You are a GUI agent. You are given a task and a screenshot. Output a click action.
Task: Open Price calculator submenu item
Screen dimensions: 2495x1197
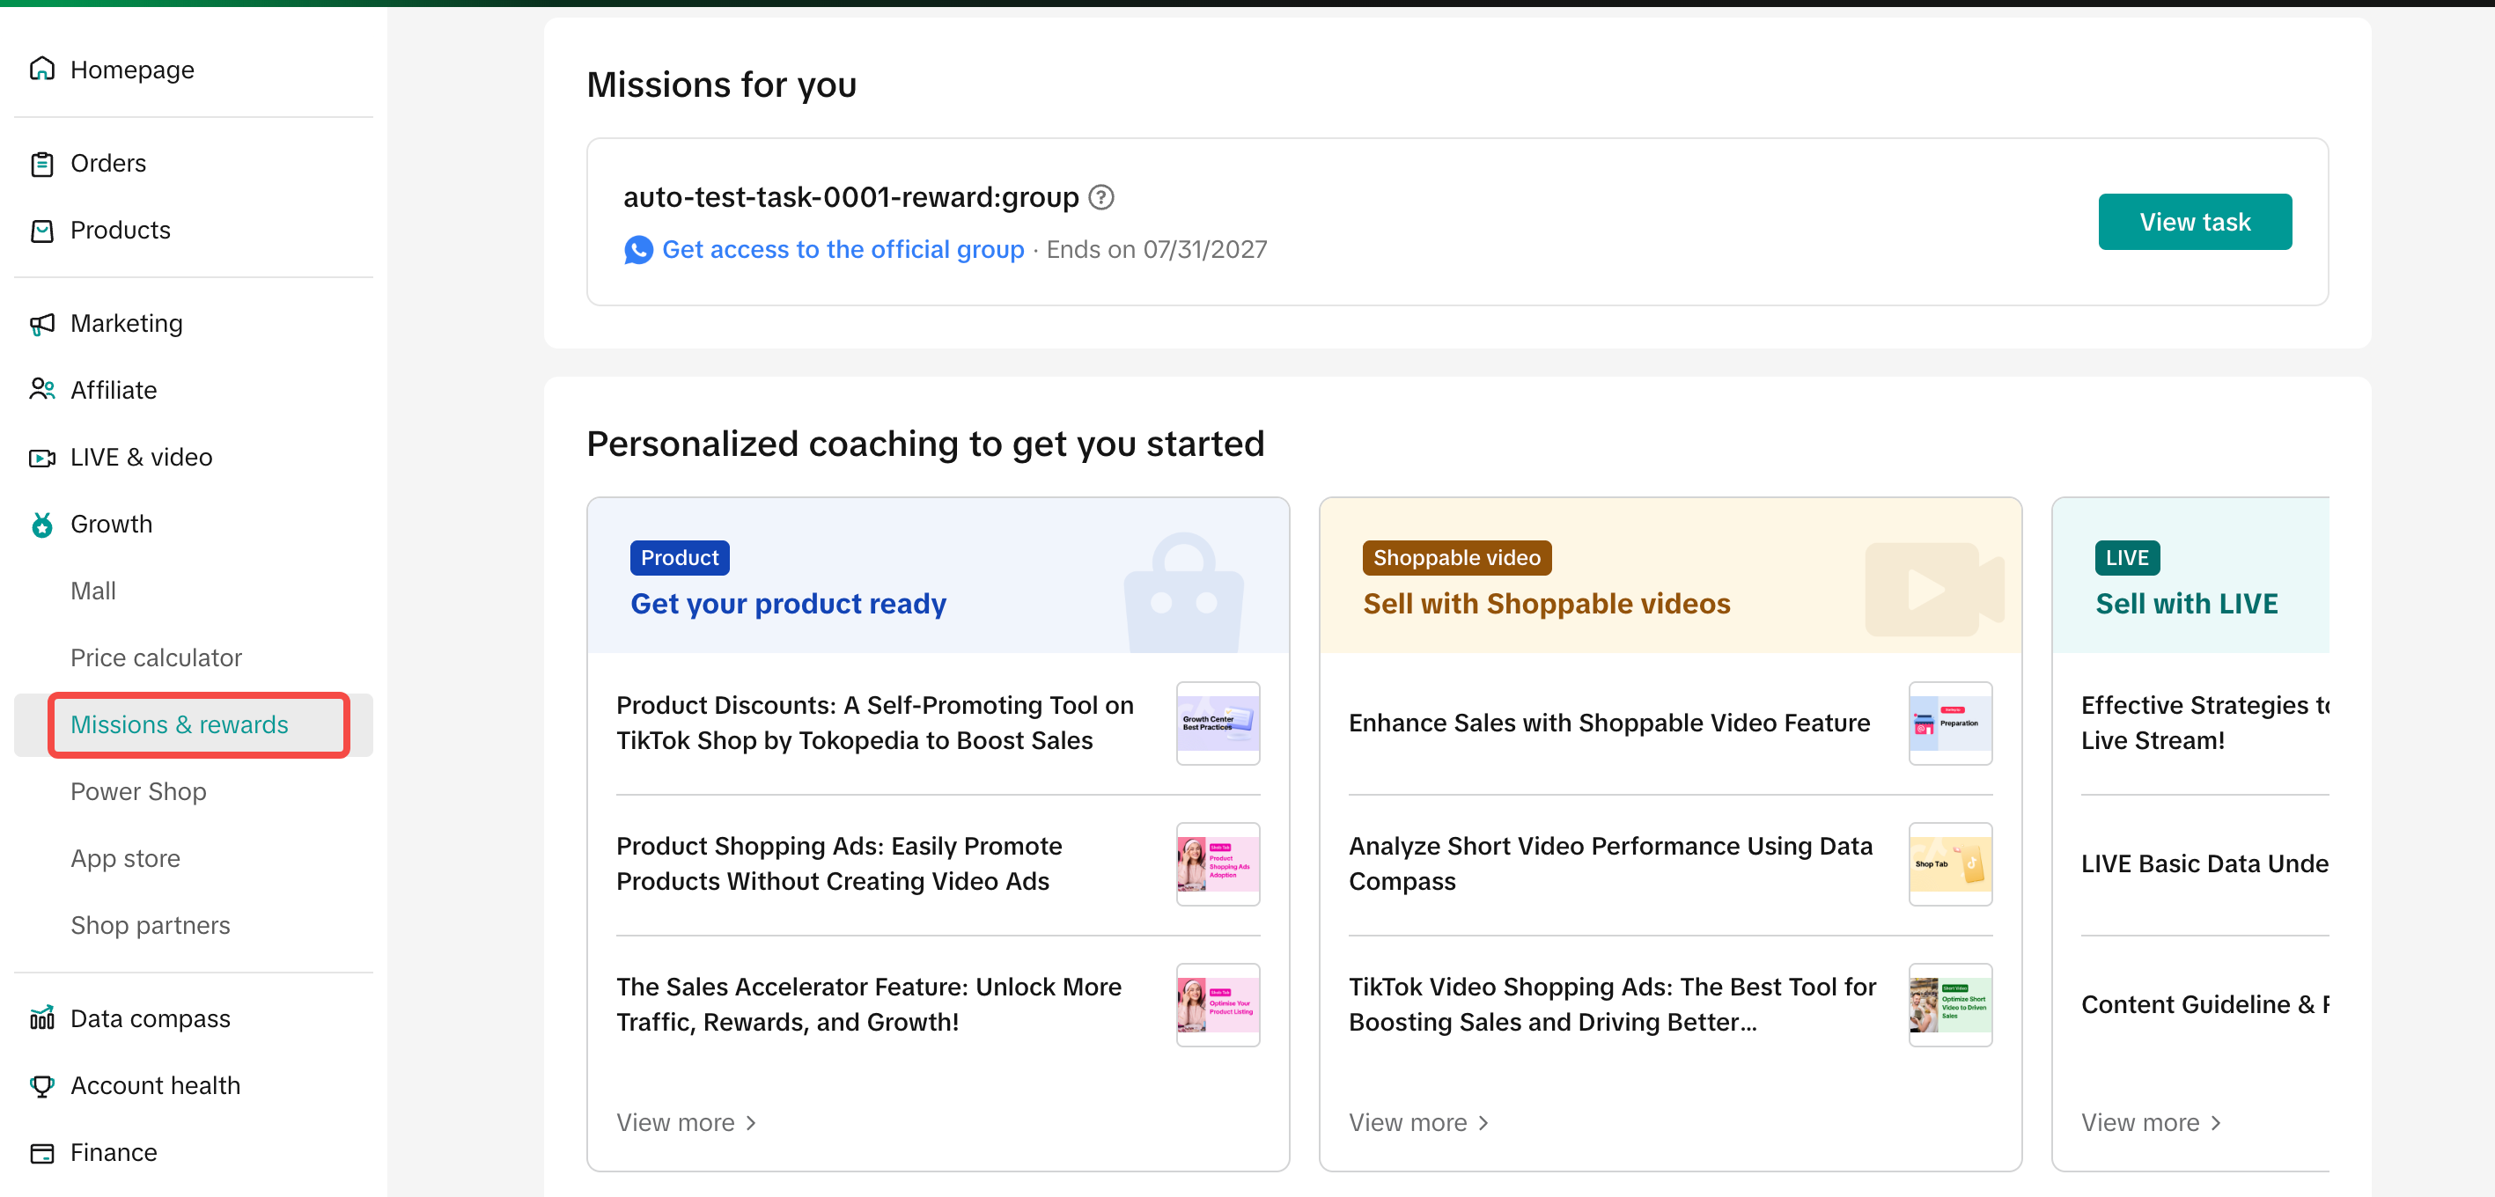156,657
